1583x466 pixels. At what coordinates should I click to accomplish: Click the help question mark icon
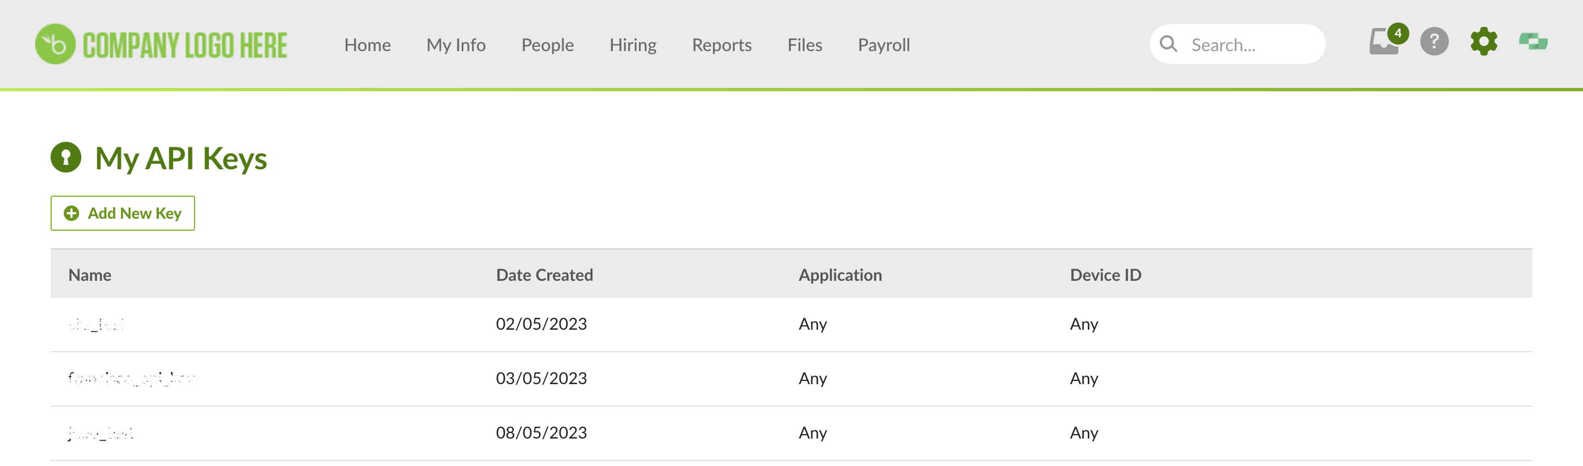1434,42
